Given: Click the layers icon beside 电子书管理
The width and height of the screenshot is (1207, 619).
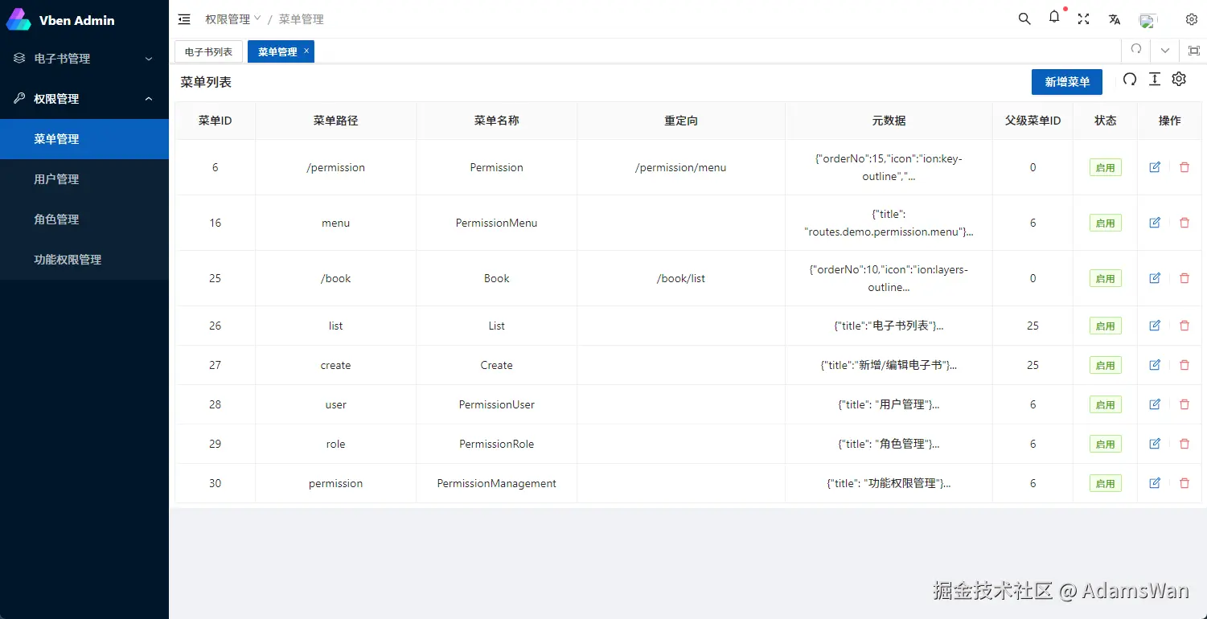Looking at the screenshot, I should 19,58.
